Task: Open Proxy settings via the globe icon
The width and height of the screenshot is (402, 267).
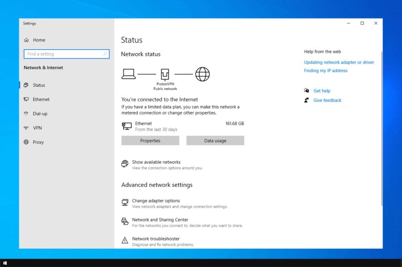Action: pyautogui.click(x=26, y=142)
